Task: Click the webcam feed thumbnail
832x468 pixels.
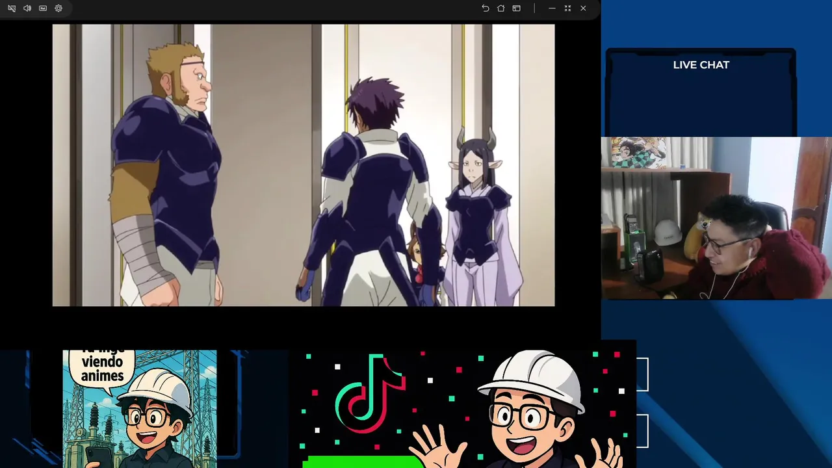Action: tap(716, 218)
